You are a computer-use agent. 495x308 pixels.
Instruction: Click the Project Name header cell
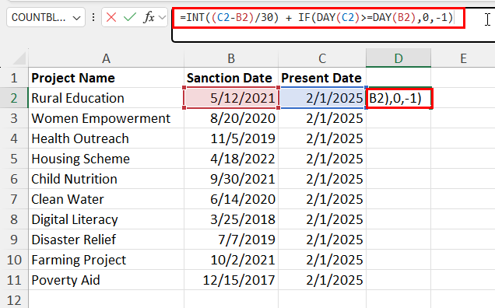pyautogui.click(x=106, y=78)
